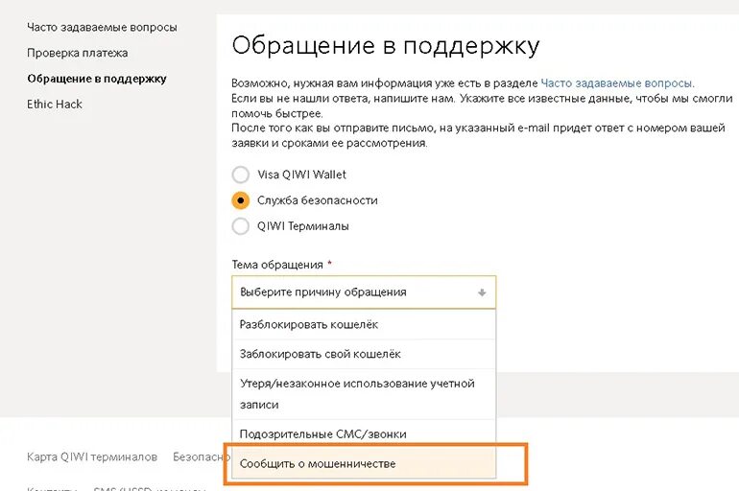Viewport: 739px width, 491px height.
Task: Open the Карта QIWI терминалов footer link
Action: (92, 457)
